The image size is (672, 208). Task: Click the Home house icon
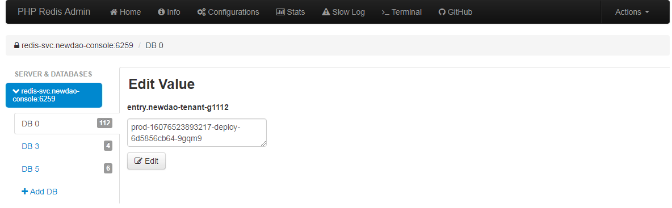(x=114, y=12)
